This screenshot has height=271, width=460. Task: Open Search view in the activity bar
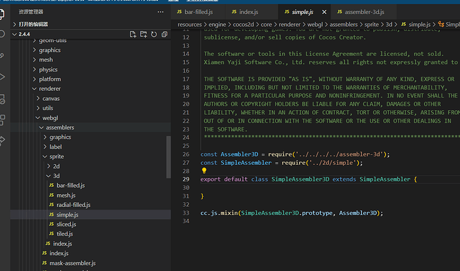3,33
